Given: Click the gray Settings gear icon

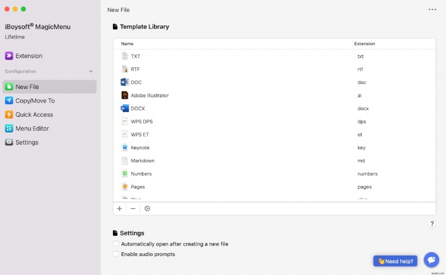Looking at the screenshot, I should [9, 143].
